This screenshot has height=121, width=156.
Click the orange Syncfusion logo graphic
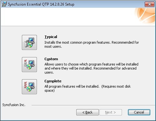click(145, 15)
